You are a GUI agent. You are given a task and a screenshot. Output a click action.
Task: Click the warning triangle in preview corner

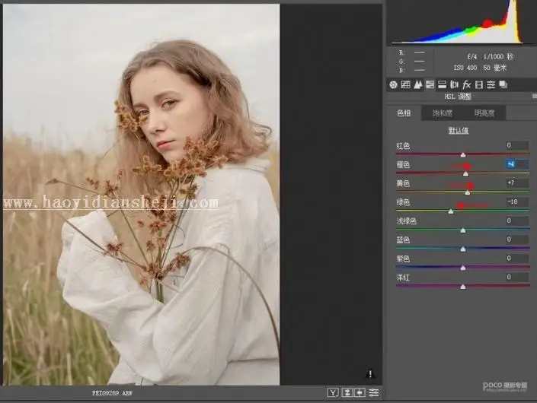tap(370, 373)
